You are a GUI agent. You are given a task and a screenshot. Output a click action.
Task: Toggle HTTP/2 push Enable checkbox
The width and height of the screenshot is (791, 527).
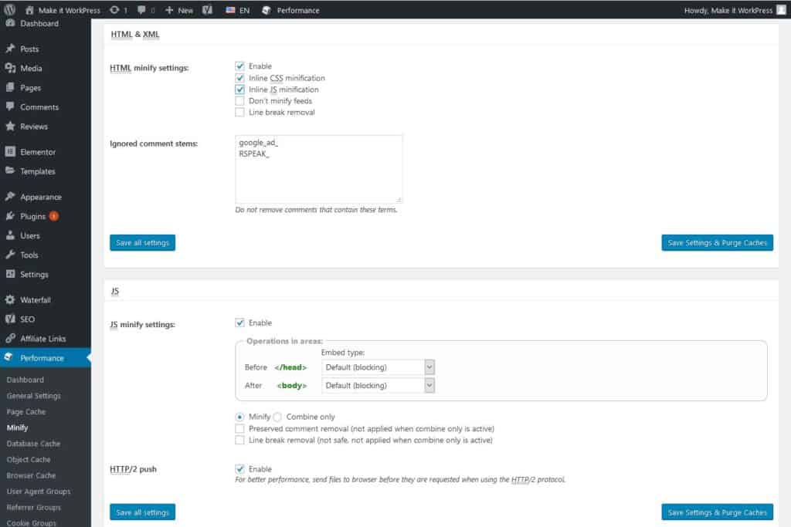pos(239,469)
